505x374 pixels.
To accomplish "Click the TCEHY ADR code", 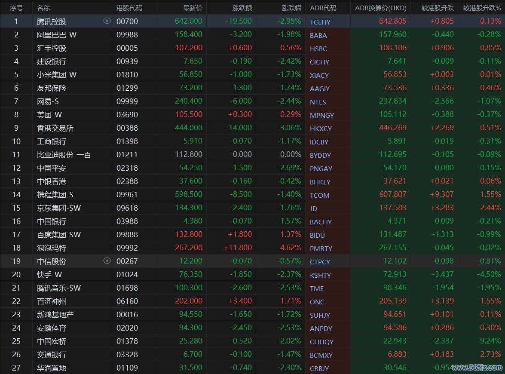I will click(320, 22).
